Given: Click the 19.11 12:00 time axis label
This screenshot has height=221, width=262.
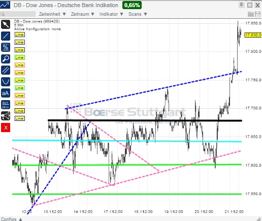Looking at the screenshot, I should pyautogui.click(x=174, y=212).
